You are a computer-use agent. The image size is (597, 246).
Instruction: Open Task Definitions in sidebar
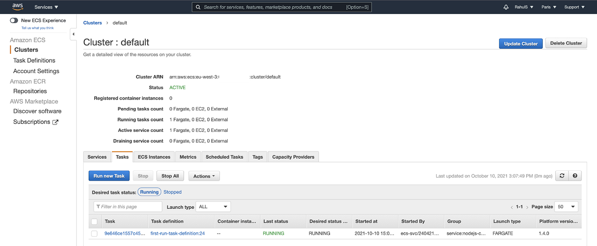pyautogui.click(x=34, y=60)
